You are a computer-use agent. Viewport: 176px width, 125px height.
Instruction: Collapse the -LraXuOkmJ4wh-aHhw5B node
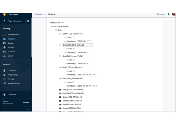click(60, 45)
